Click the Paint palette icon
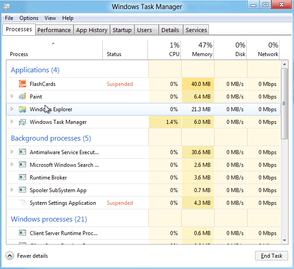Image resolution: width=294 pixels, height=269 pixels. [x=23, y=97]
